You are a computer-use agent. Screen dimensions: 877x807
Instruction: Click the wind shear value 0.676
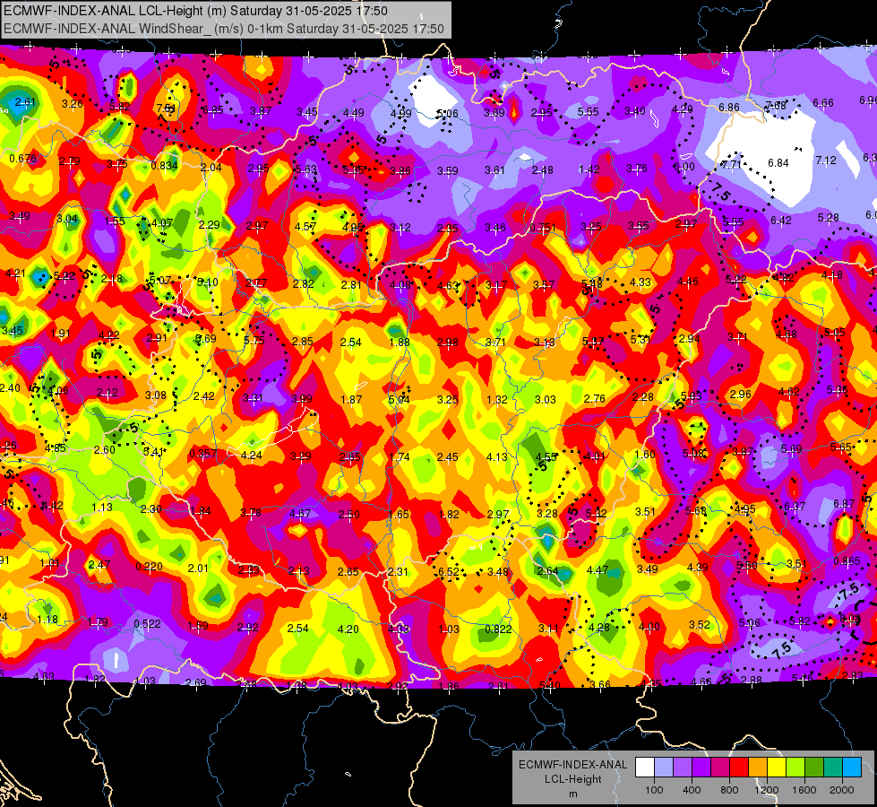coord(23,159)
